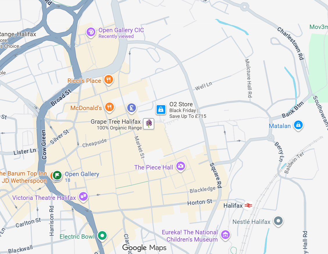
Task: Select The Piece Hall camera pin
Action: click(181, 166)
